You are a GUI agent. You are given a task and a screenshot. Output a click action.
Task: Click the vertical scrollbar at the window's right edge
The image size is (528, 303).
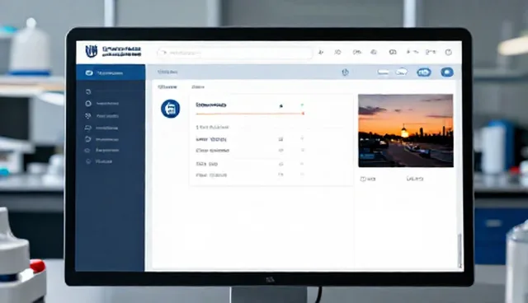point(460,250)
